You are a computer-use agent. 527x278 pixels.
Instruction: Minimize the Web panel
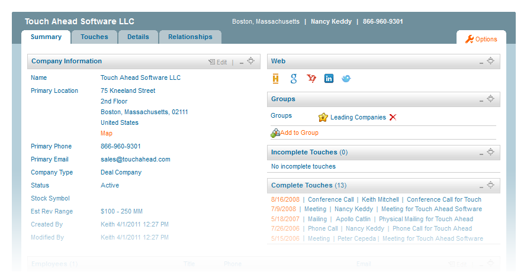tap(481, 62)
